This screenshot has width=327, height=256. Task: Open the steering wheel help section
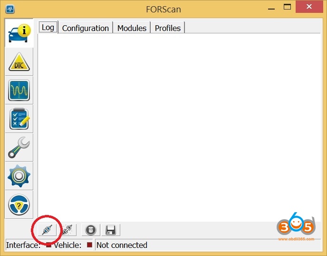click(19, 205)
